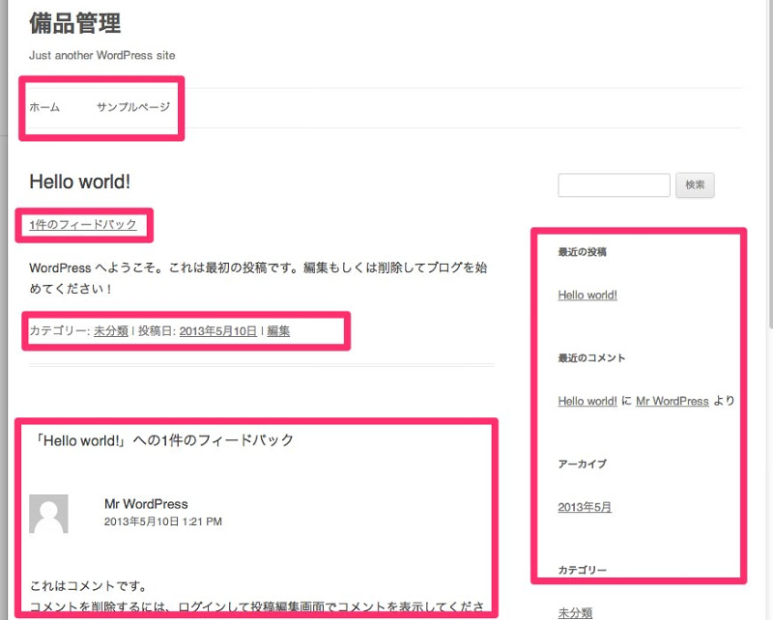The height and width of the screenshot is (620, 773).
Task: Open the 2013年5月10日 1:21 PM comment timestamp
Action: [x=163, y=521]
